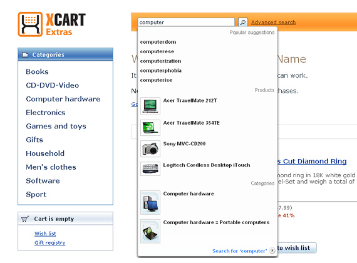357x263 pixels.
Task: Open Acer TravelMate 212T laptop thumbnail
Action: point(150,106)
